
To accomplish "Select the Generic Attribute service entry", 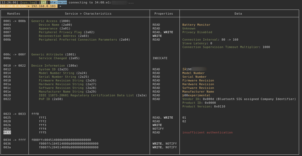I will point(54,54).
